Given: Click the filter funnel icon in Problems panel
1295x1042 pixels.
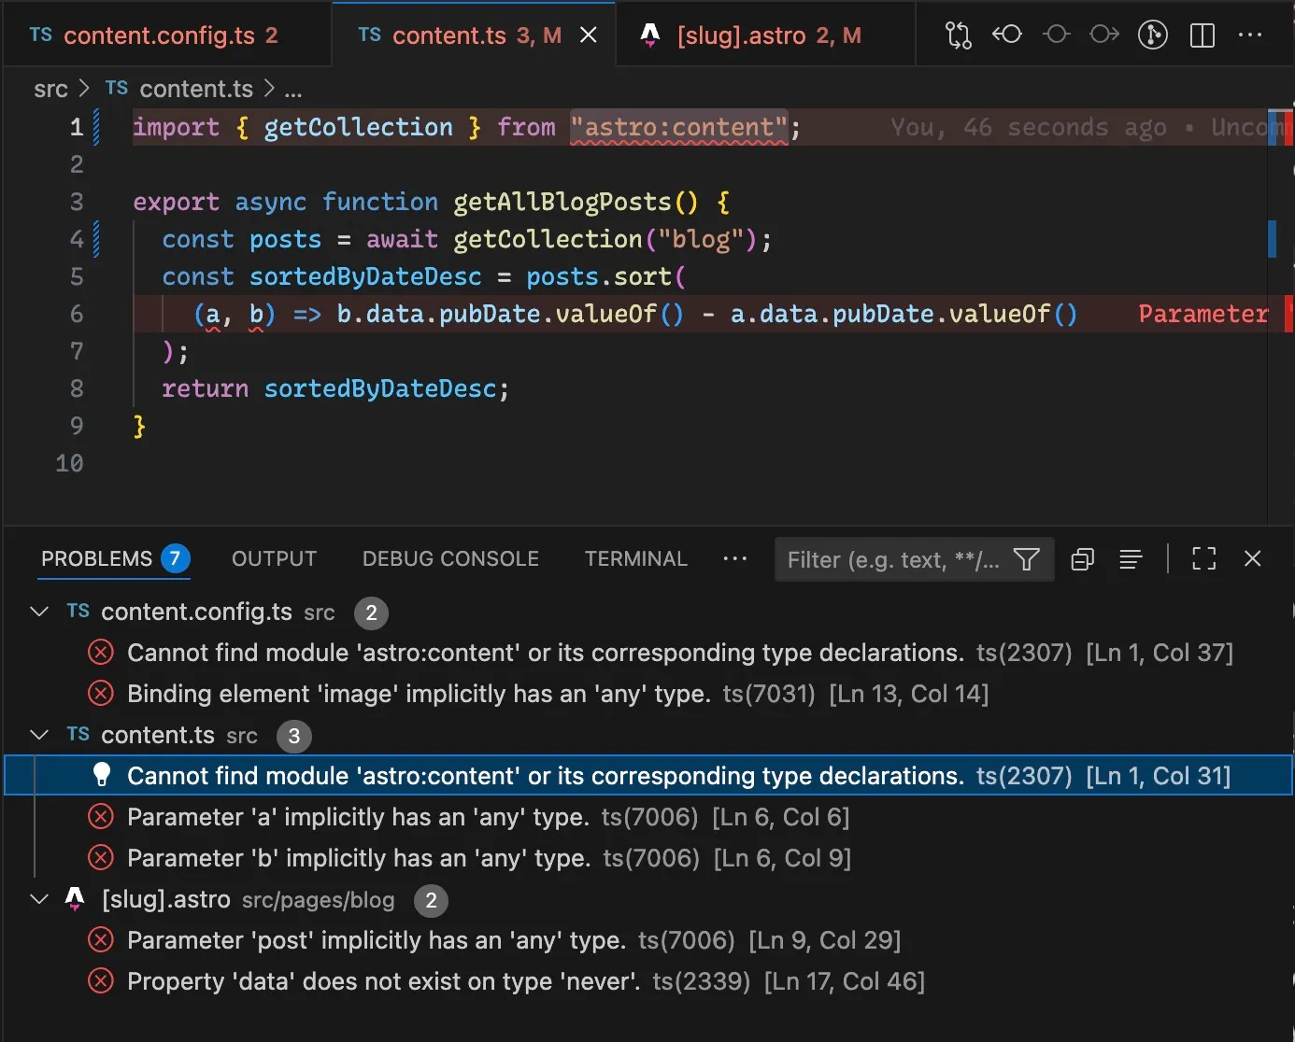Looking at the screenshot, I should coord(1026,559).
